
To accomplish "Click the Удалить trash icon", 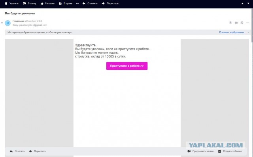I will 6,4.
